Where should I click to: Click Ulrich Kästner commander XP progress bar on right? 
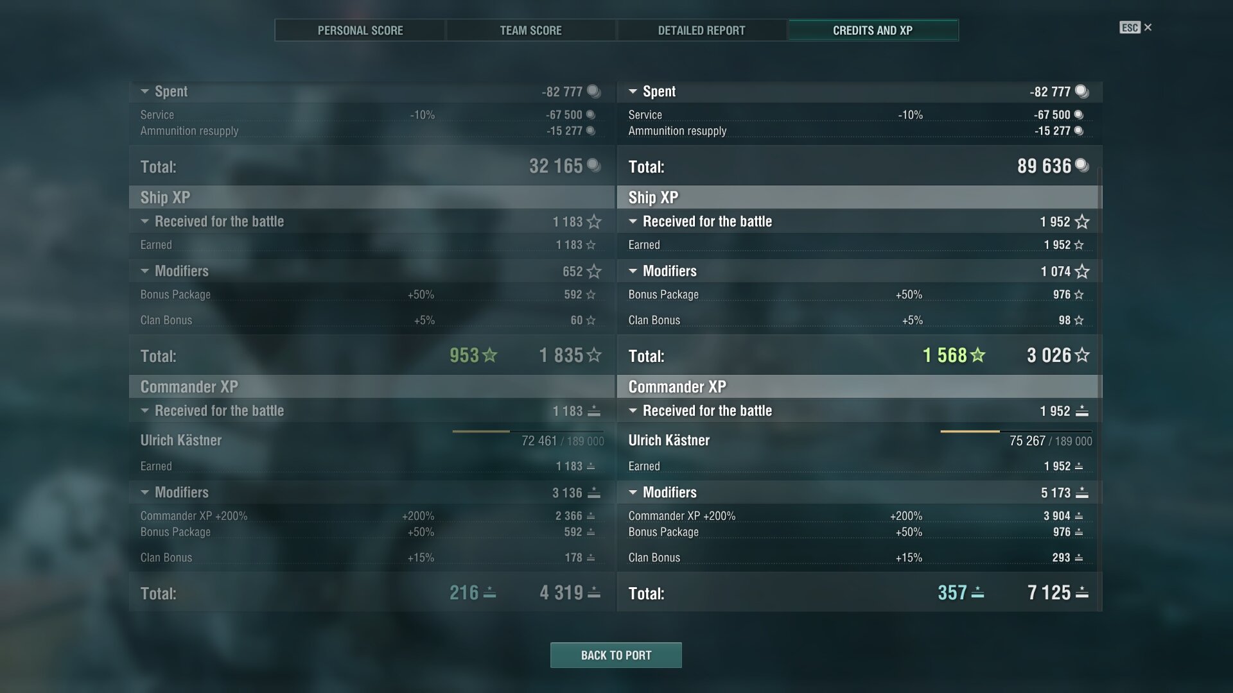(1016, 431)
